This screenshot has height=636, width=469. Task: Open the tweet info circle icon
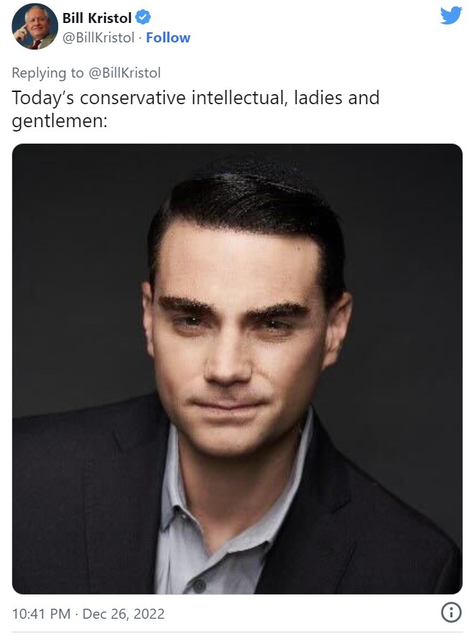[451, 612]
